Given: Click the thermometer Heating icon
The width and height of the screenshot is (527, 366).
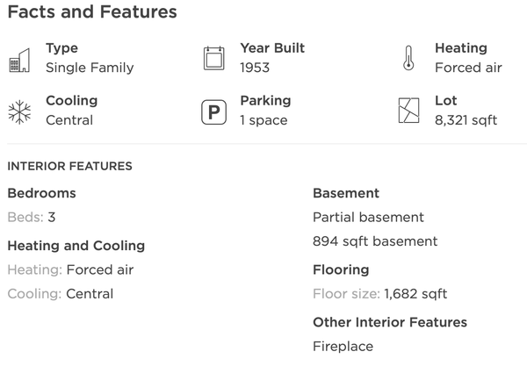Looking at the screenshot, I should [x=408, y=58].
